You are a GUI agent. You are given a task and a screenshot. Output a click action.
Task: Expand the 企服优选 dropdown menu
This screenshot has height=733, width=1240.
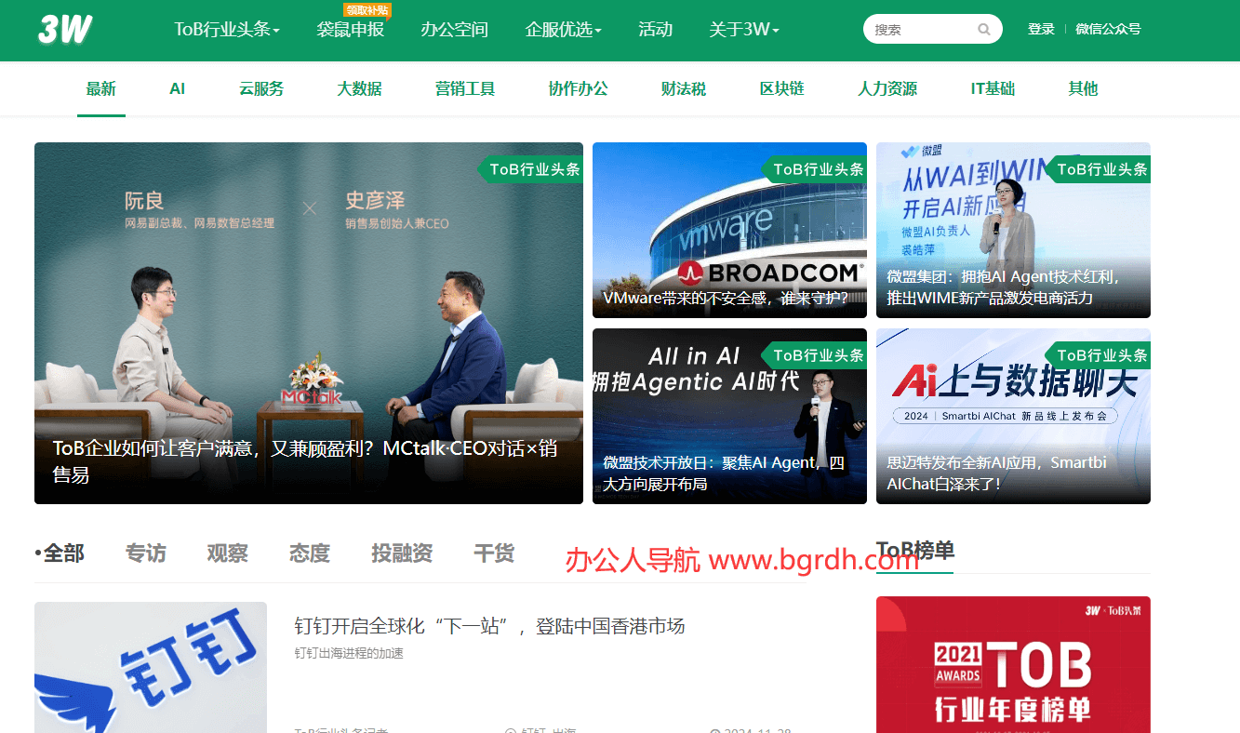563,30
